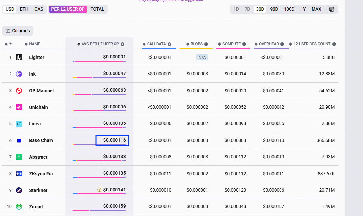Click the Unichain pink logo icon
The width and height of the screenshot is (363, 216).
pyautogui.click(x=19, y=107)
